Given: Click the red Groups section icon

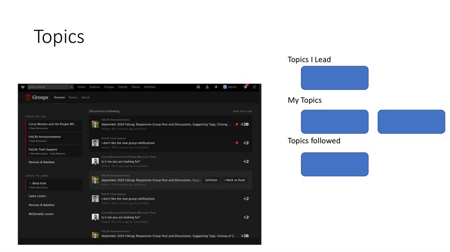Looking at the screenshot, I should point(28,97).
